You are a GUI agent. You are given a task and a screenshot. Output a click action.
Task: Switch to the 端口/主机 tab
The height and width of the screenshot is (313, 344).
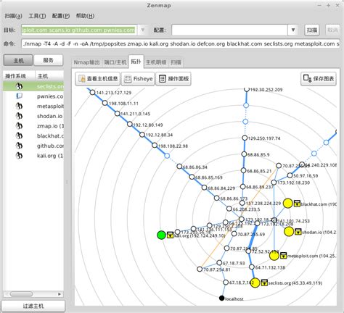tap(115, 62)
